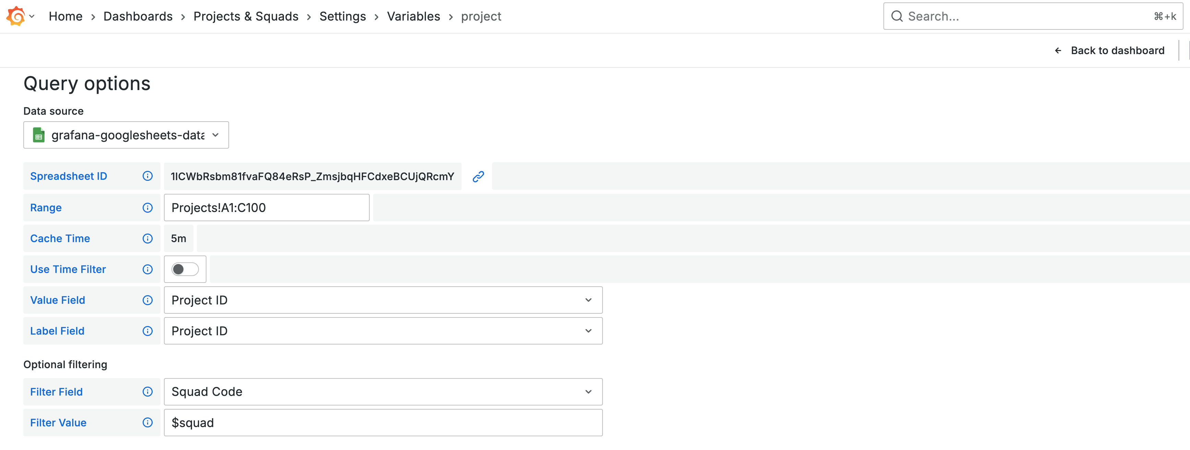Image resolution: width=1190 pixels, height=450 pixels.
Task: Click the Filter Value input field
Action: [x=383, y=422]
